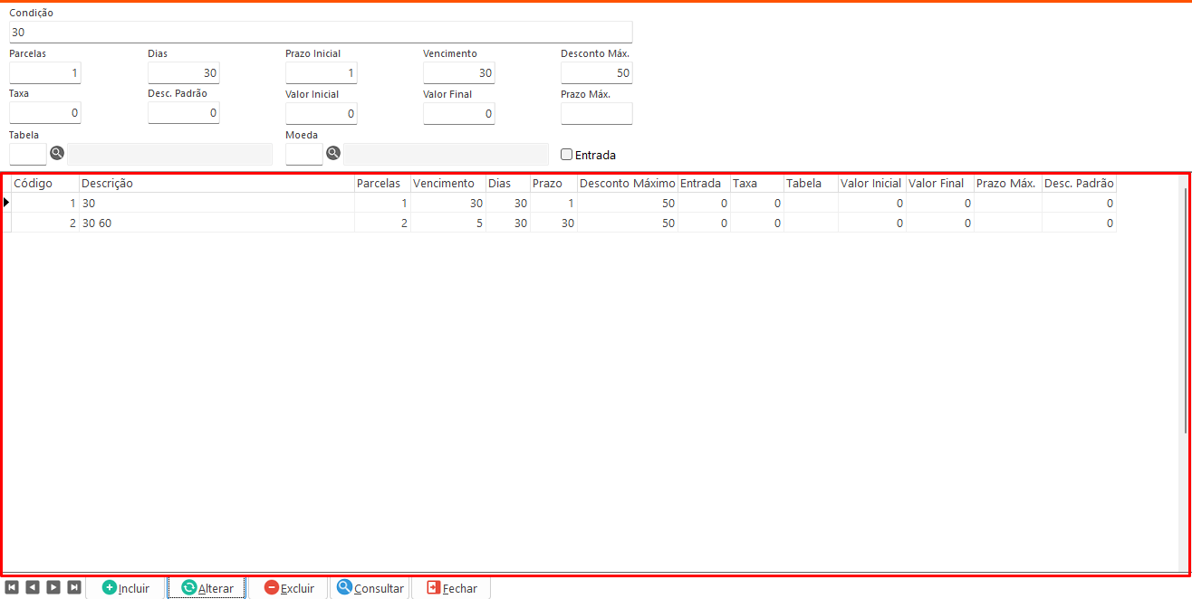Click Excluir to delete the record
The image size is (1192, 599).
(289, 588)
